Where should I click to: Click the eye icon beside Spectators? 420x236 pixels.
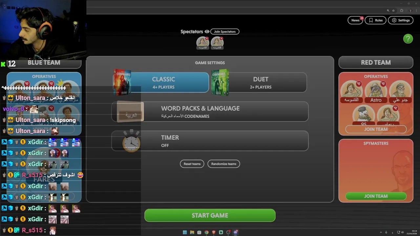(x=207, y=32)
